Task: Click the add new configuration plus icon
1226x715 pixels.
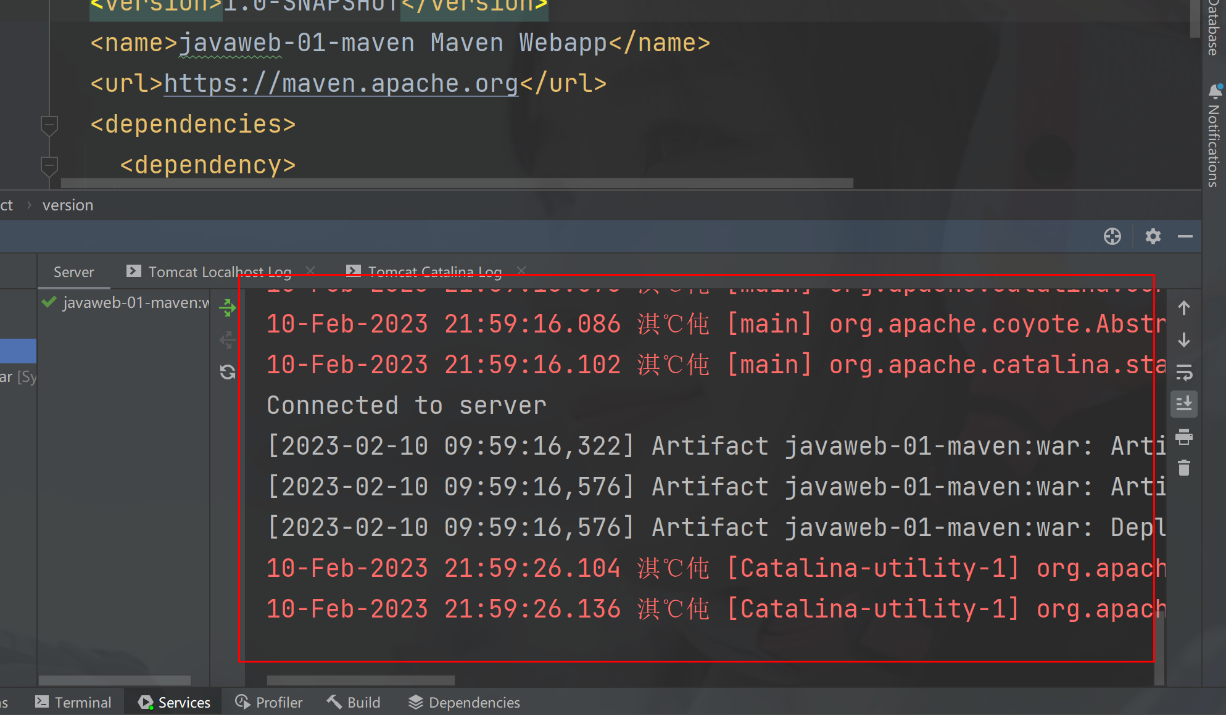Action: [1114, 237]
